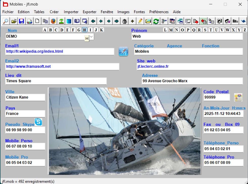Screen dimensions: 248x184
Task: Click the AAa font size toolbar icon
Action: 235,21
